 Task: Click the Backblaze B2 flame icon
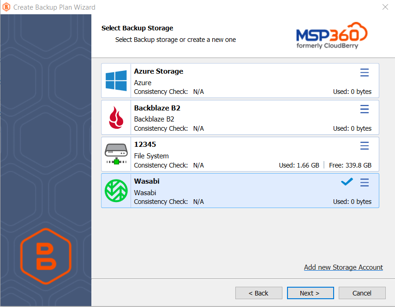(116, 117)
